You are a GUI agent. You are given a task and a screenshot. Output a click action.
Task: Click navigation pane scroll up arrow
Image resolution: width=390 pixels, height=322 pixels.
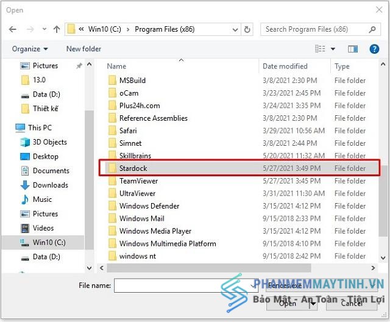[90, 65]
